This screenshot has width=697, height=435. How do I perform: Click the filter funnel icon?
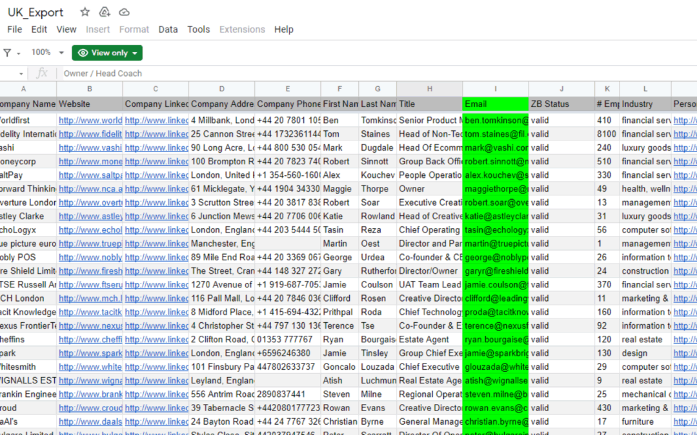7,53
